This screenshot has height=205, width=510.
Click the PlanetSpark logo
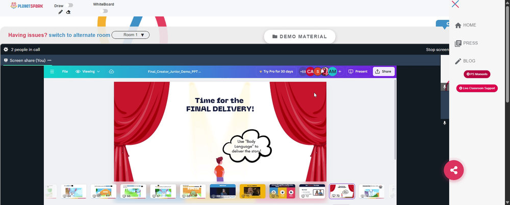coord(27,6)
